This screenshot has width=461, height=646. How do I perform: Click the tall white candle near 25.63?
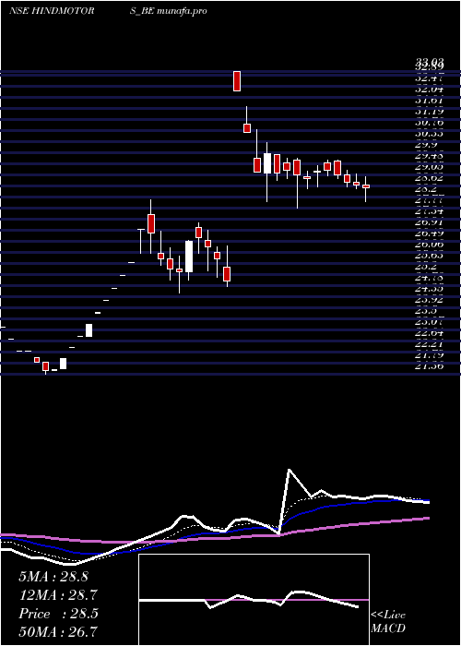click(x=189, y=257)
